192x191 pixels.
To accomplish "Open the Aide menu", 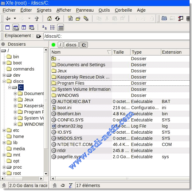I will tap(141, 10).
